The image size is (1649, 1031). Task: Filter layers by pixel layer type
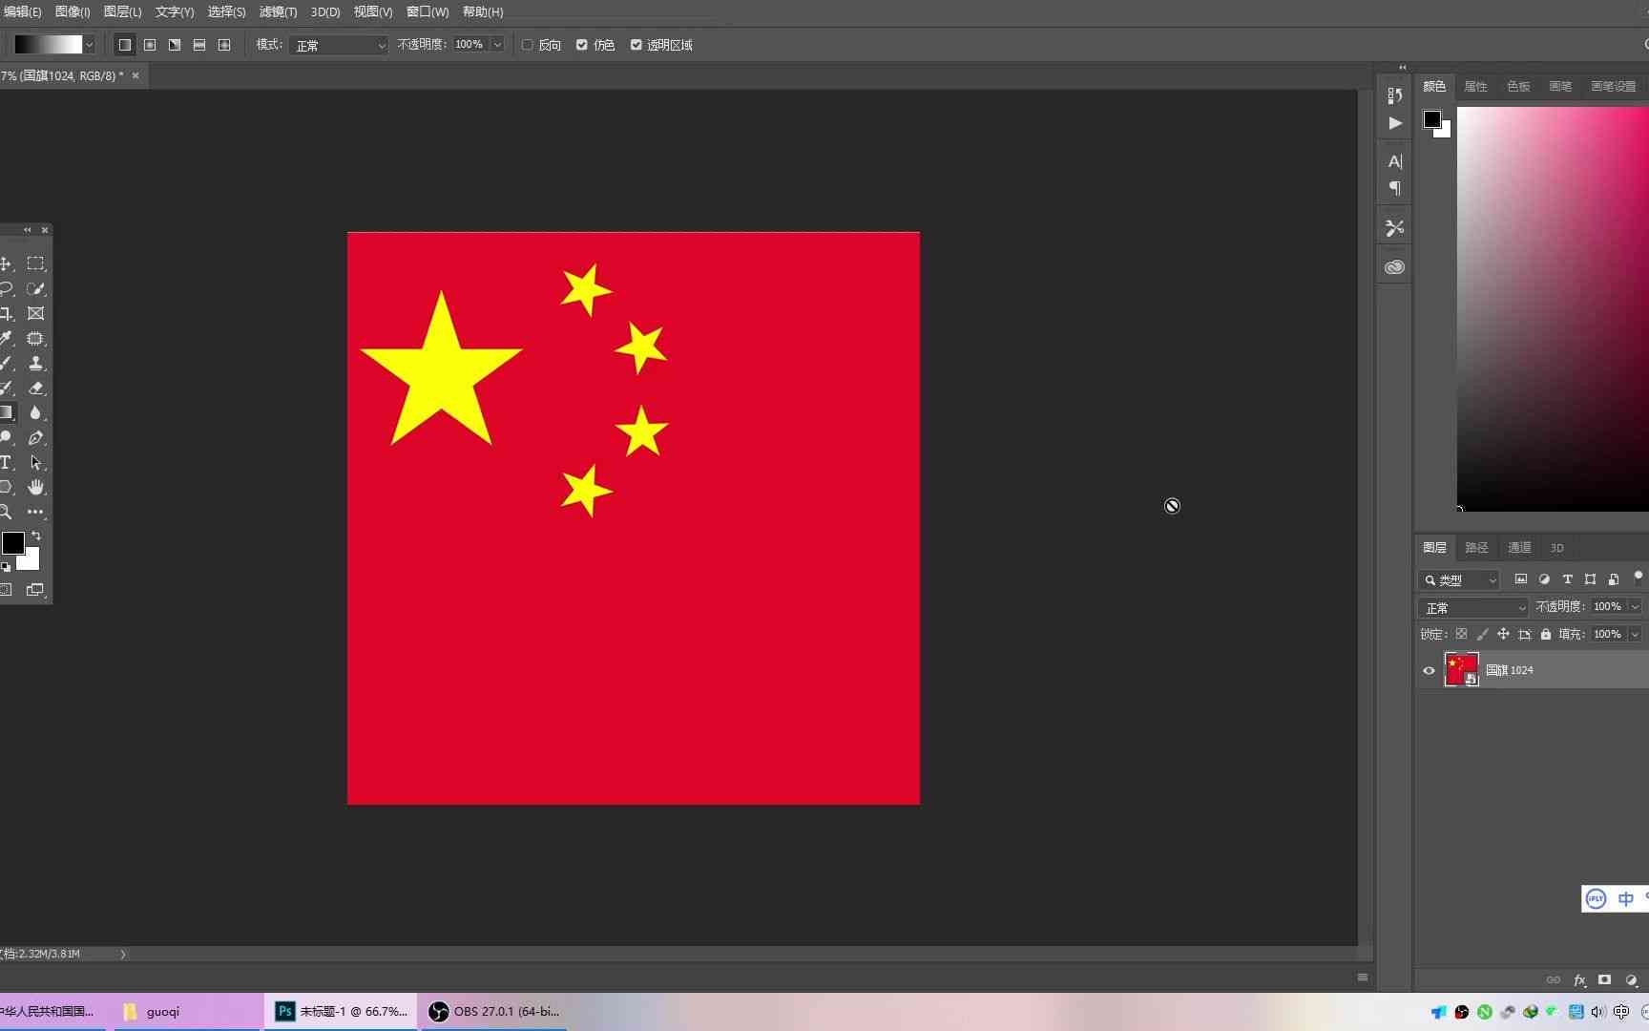point(1521,579)
